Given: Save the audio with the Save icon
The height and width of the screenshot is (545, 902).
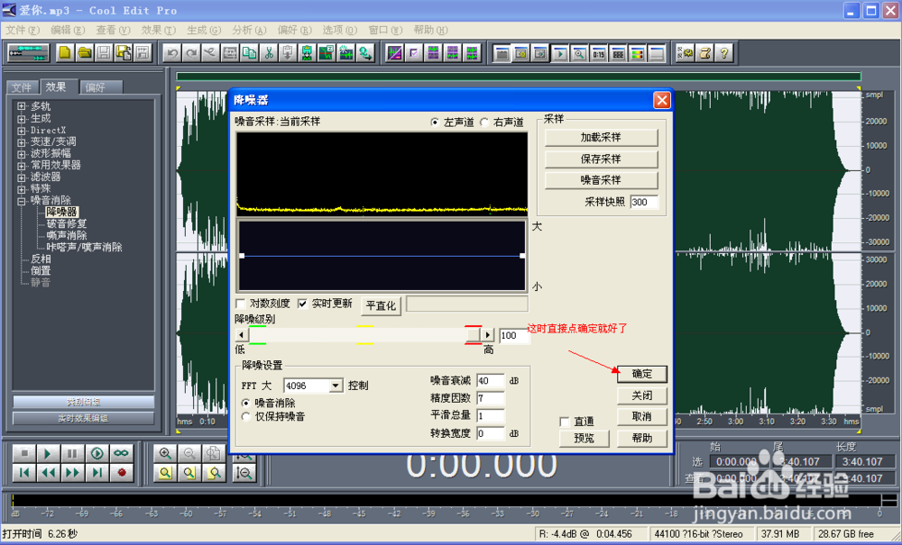Looking at the screenshot, I should pos(105,53).
